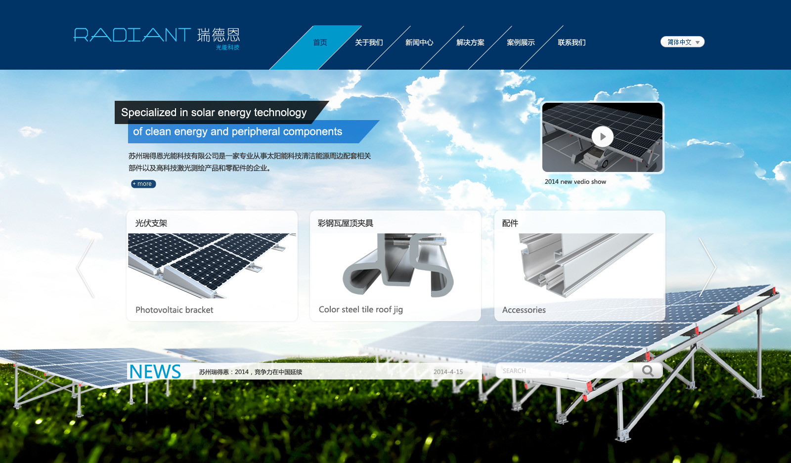Play the 2014 new video
The image size is (791, 463).
602,137
